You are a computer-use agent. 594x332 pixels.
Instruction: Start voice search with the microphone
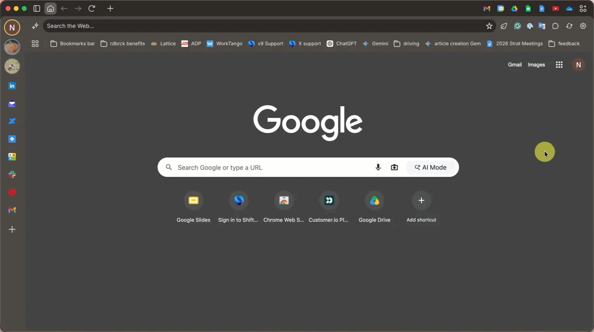(378, 167)
